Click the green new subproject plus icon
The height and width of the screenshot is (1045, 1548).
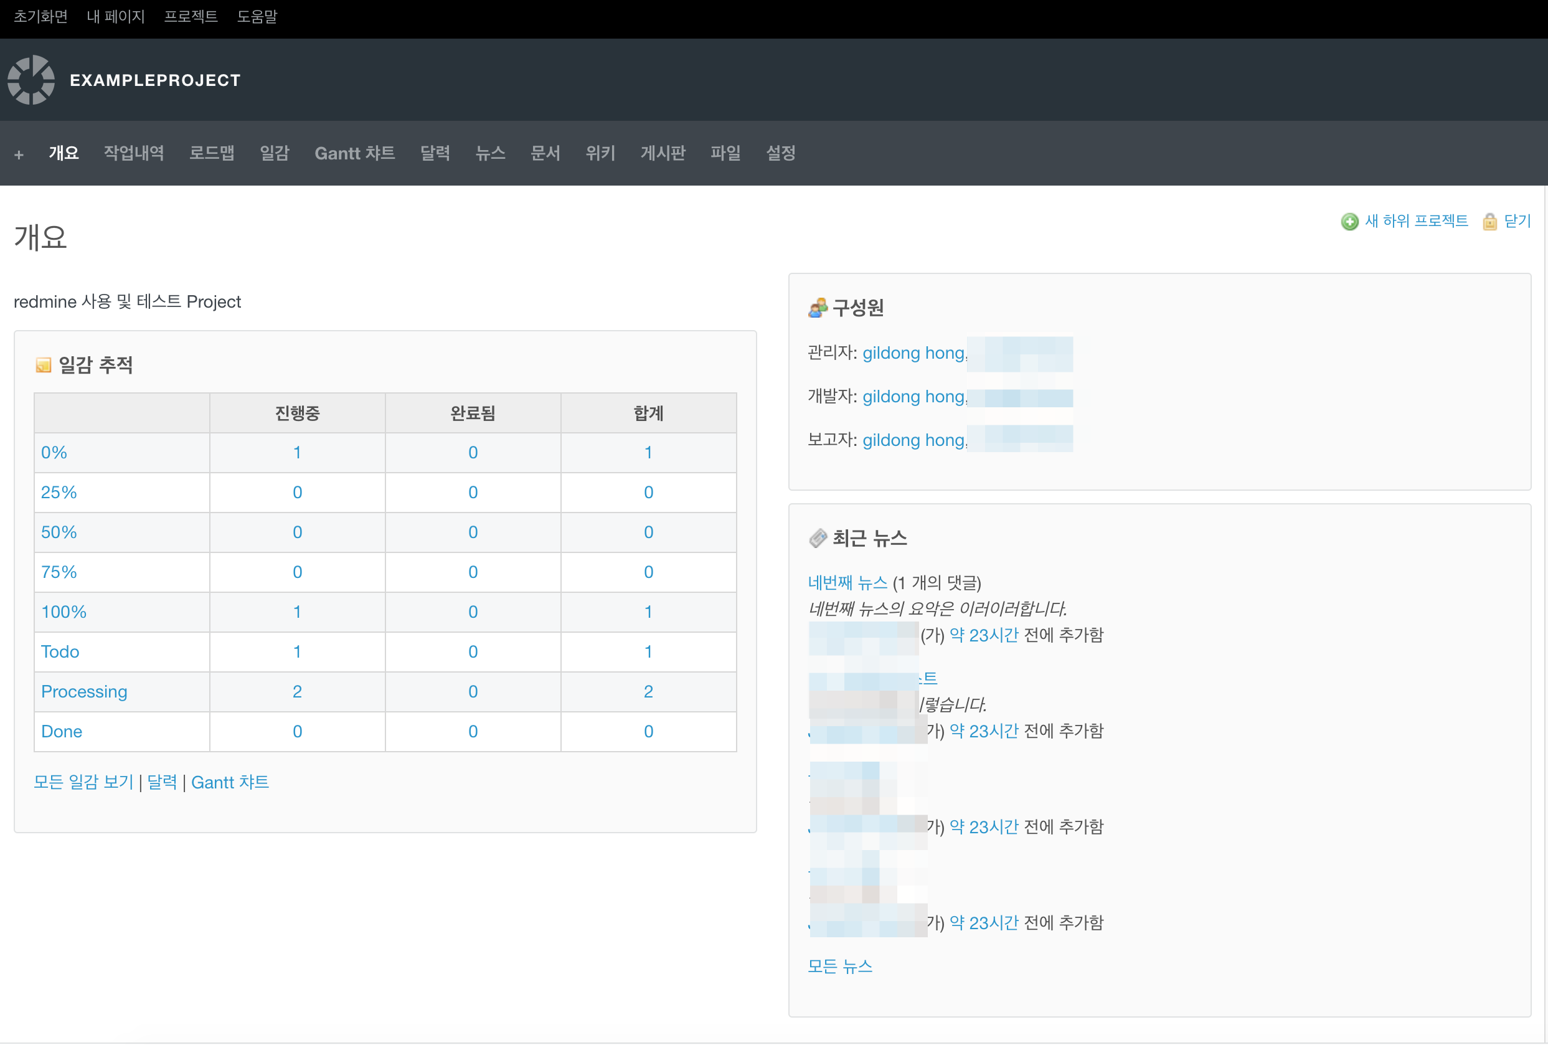(1349, 222)
